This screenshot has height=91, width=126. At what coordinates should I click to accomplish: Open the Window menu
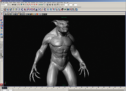[x=18, y=3]
